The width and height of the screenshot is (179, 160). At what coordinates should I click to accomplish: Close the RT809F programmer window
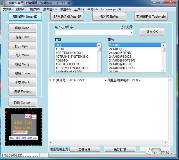click(x=170, y=2)
